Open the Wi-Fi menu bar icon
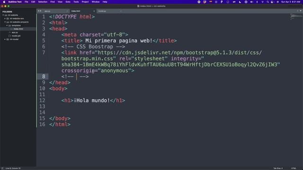 point(262,2)
